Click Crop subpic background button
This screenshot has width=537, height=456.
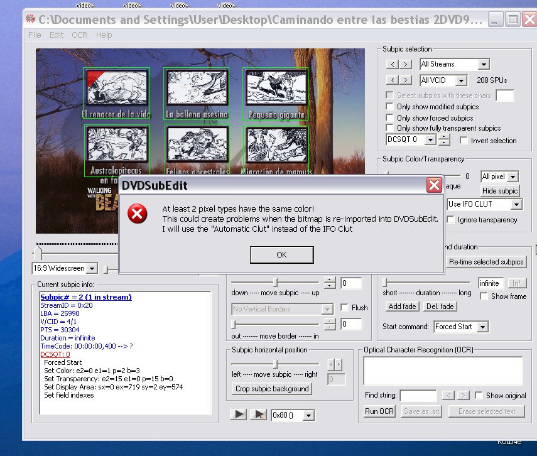pyautogui.click(x=272, y=389)
